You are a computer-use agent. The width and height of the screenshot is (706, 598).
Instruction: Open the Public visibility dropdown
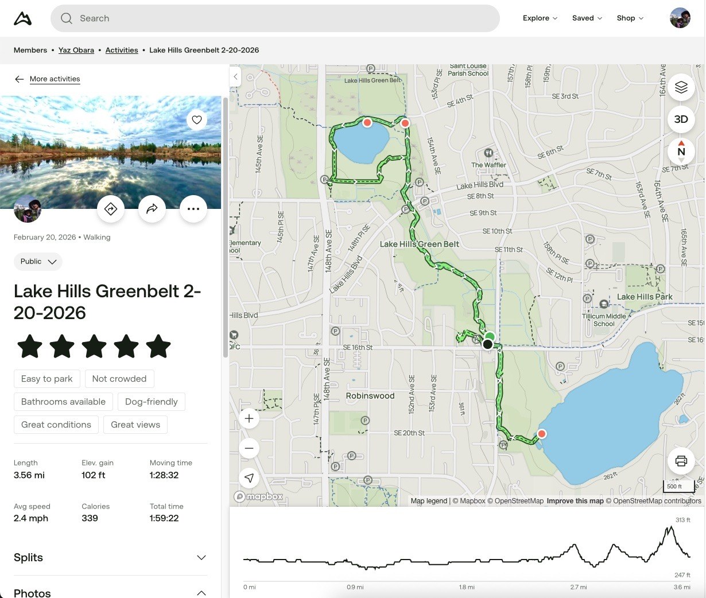point(38,262)
